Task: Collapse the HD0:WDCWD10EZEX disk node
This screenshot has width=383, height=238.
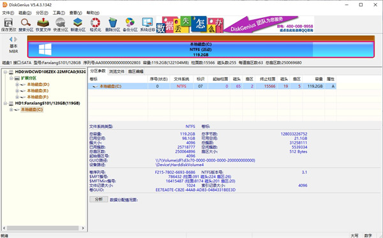Action: [5, 72]
